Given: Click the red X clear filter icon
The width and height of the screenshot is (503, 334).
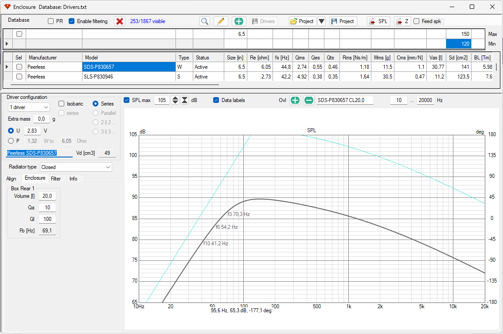Looking at the screenshot, I should 120,21.
